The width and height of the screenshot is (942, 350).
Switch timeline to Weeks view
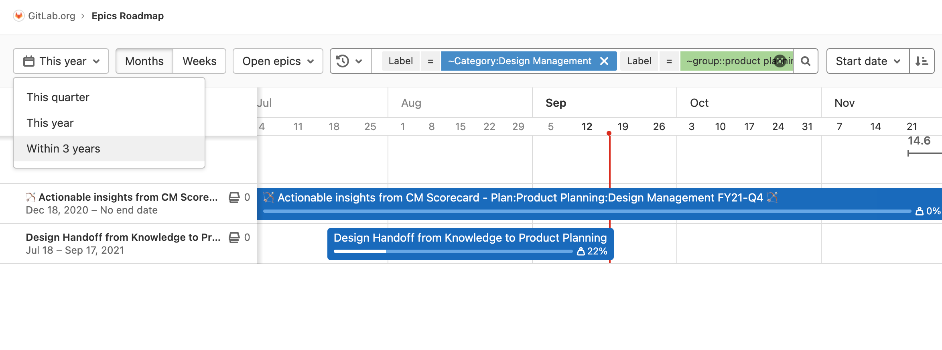[x=199, y=61]
